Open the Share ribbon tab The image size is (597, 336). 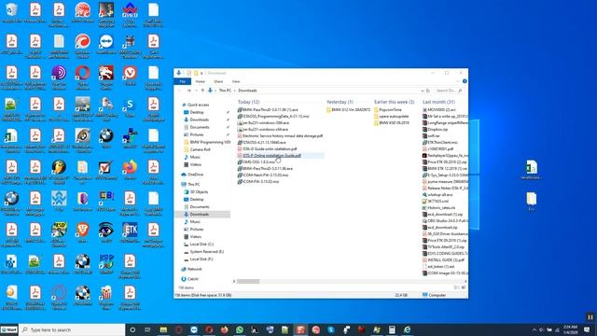(218, 81)
